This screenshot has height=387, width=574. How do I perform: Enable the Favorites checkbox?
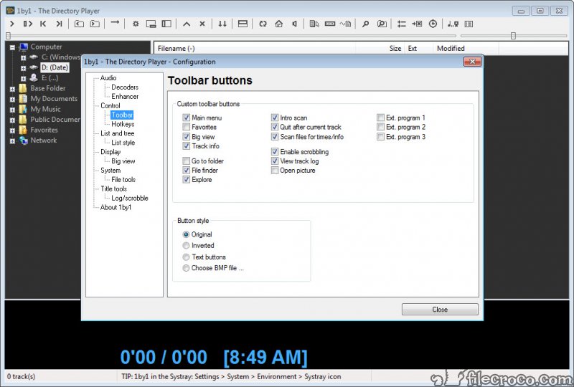coord(187,127)
